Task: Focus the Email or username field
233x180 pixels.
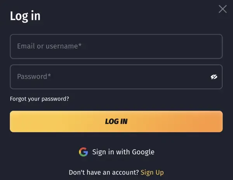Action: pos(116,46)
